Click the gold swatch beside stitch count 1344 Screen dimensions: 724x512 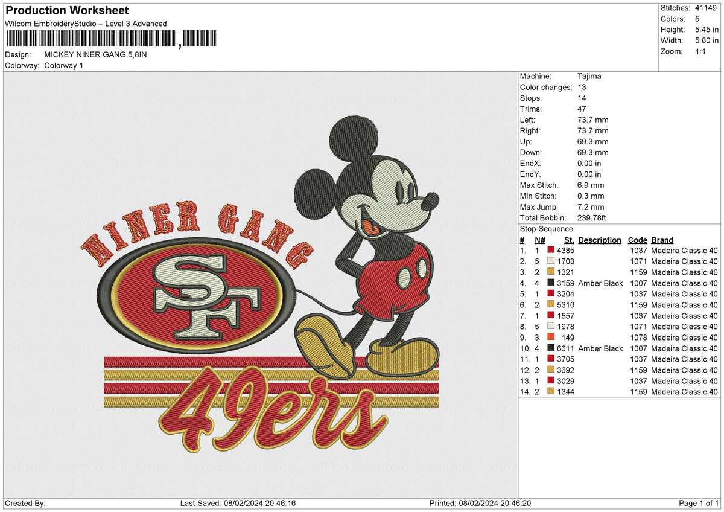pyautogui.click(x=551, y=391)
